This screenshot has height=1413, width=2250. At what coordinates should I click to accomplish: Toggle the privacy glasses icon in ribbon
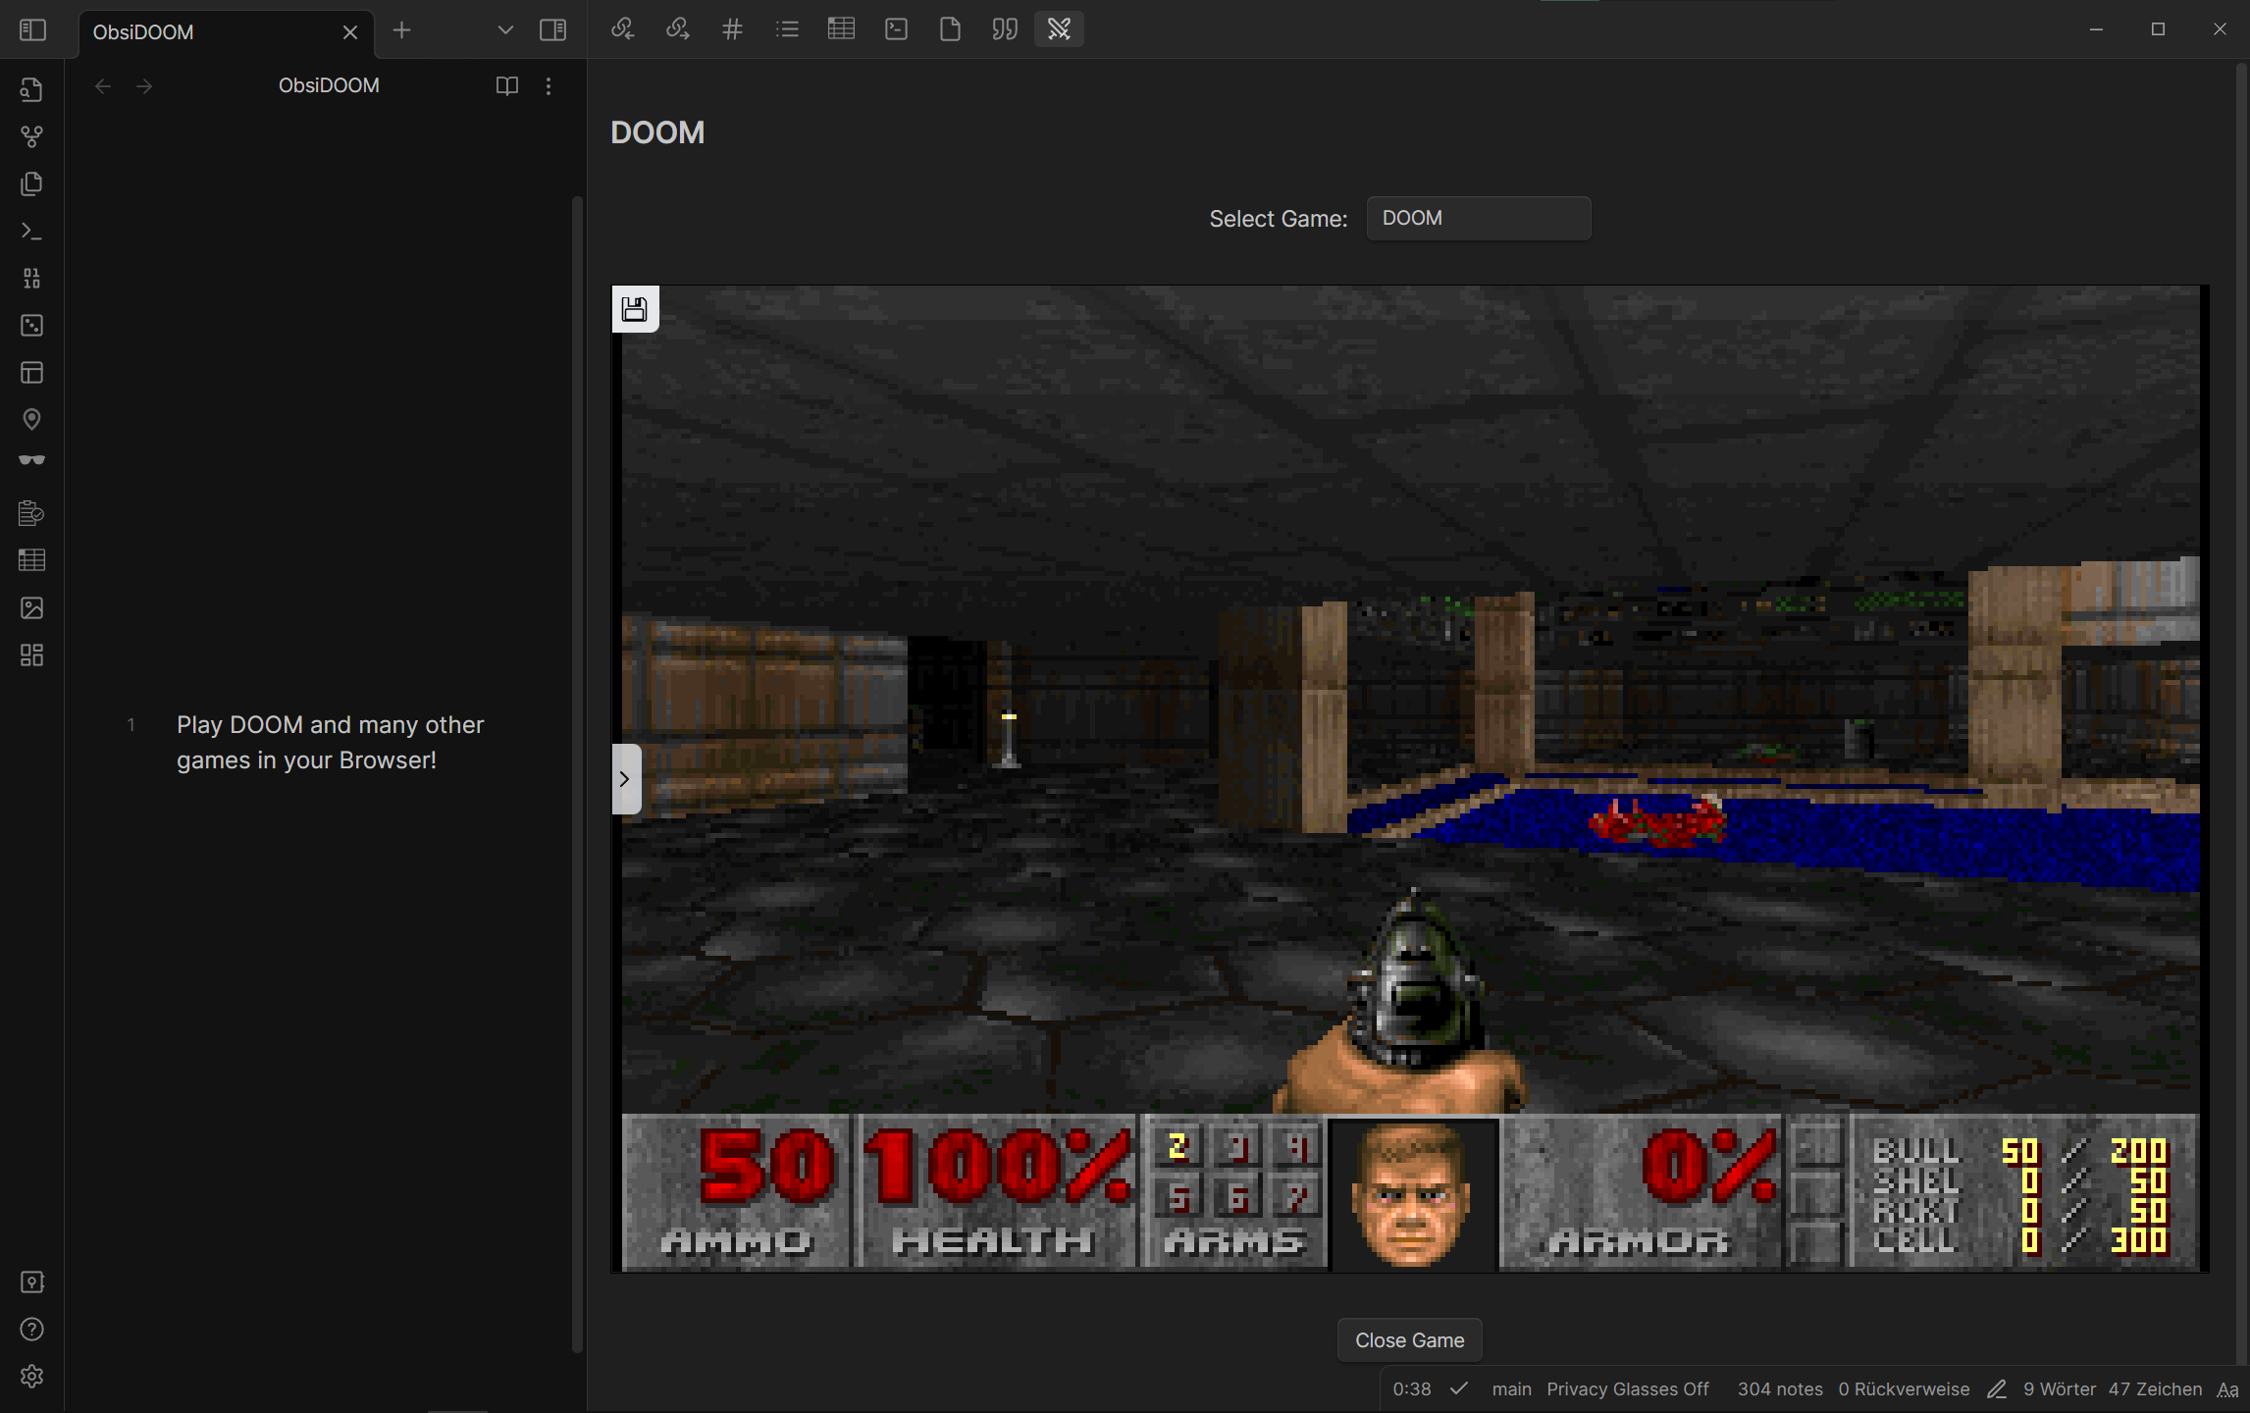31,460
